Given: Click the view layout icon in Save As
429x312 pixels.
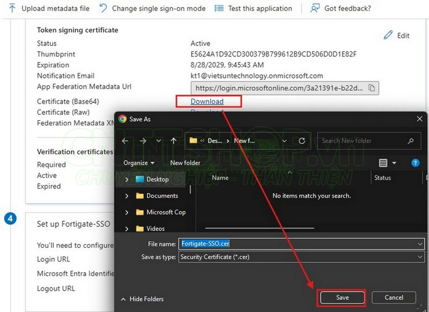Looking at the screenshot, I should [x=383, y=163].
